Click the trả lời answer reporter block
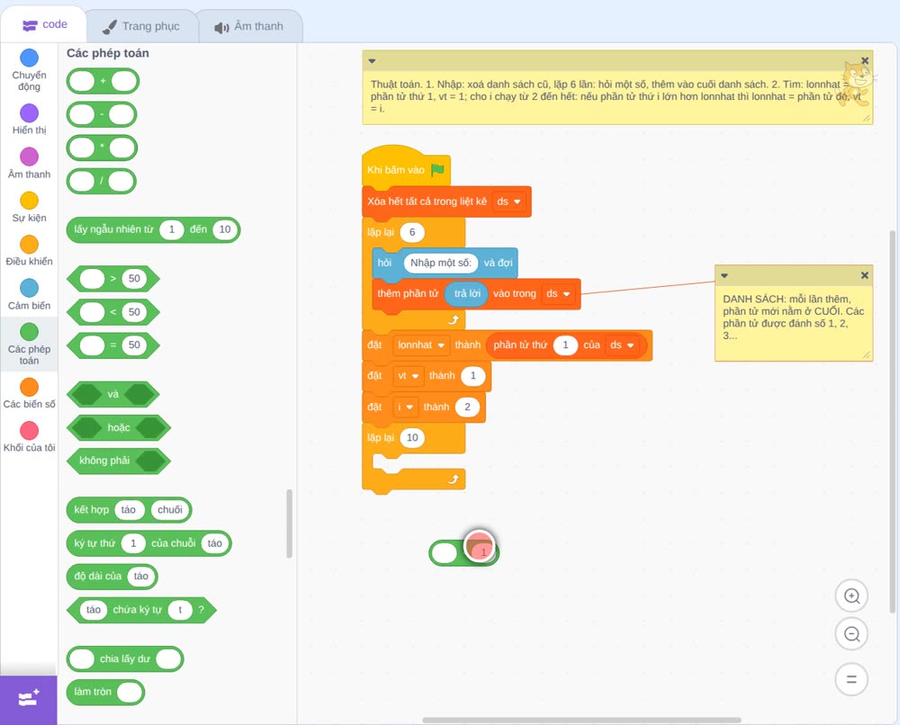Viewport: 900px width, 725px height. tap(466, 293)
